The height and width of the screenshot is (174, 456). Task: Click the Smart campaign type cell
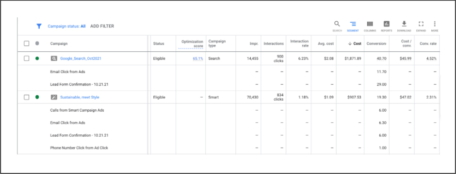tap(213, 97)
